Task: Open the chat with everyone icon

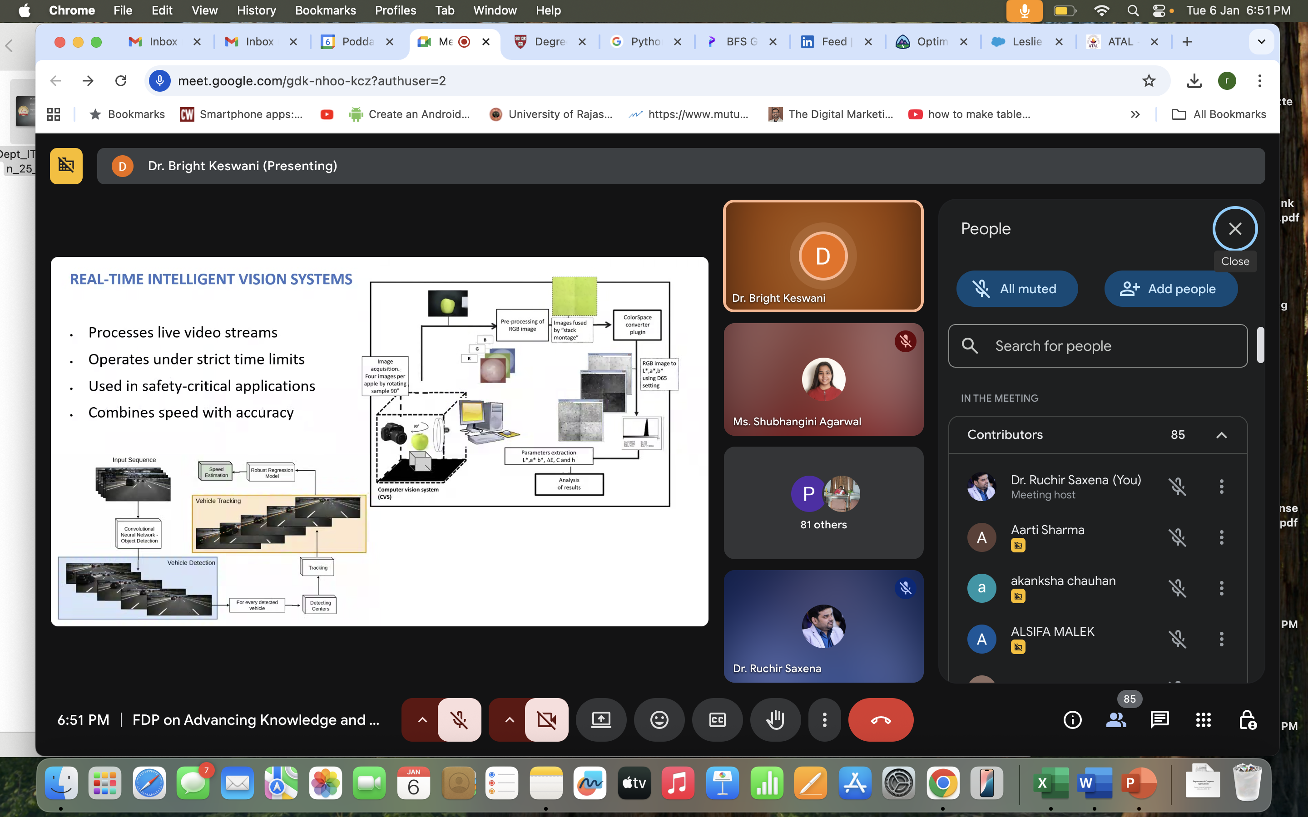Action: 1159,720
